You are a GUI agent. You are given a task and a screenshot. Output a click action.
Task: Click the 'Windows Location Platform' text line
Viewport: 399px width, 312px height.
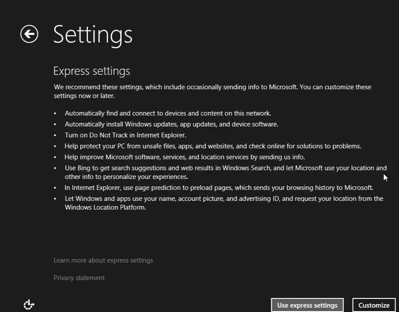[x=105, y=207]
